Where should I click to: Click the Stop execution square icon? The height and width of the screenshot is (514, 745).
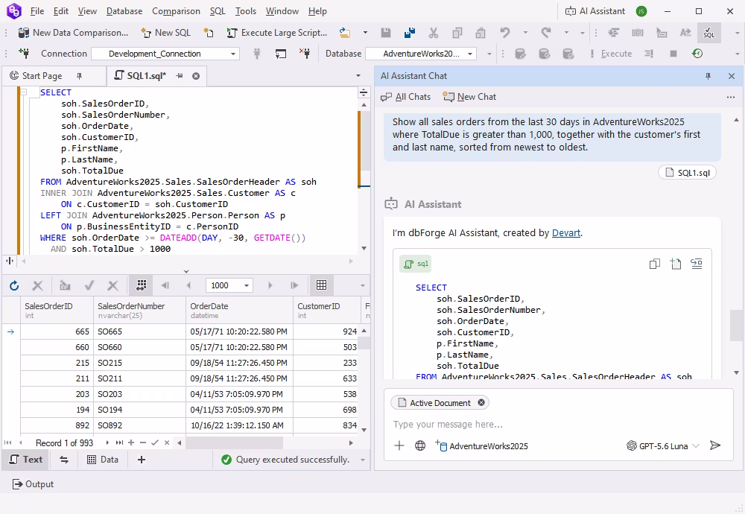[673, 54]
